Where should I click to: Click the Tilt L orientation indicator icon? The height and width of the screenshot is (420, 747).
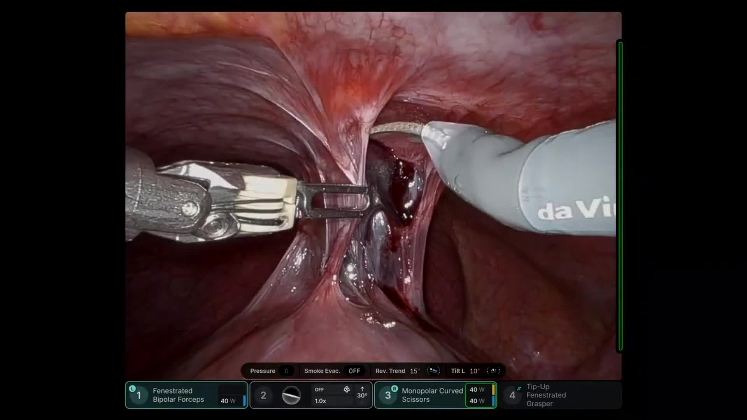pos(494,371)
